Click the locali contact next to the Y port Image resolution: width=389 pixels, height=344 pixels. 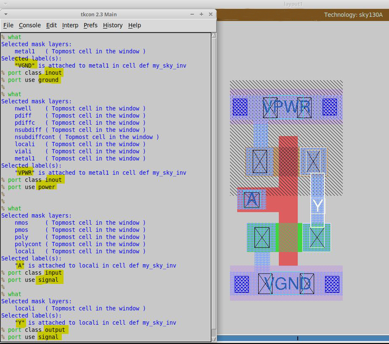(x=317, y=237)
